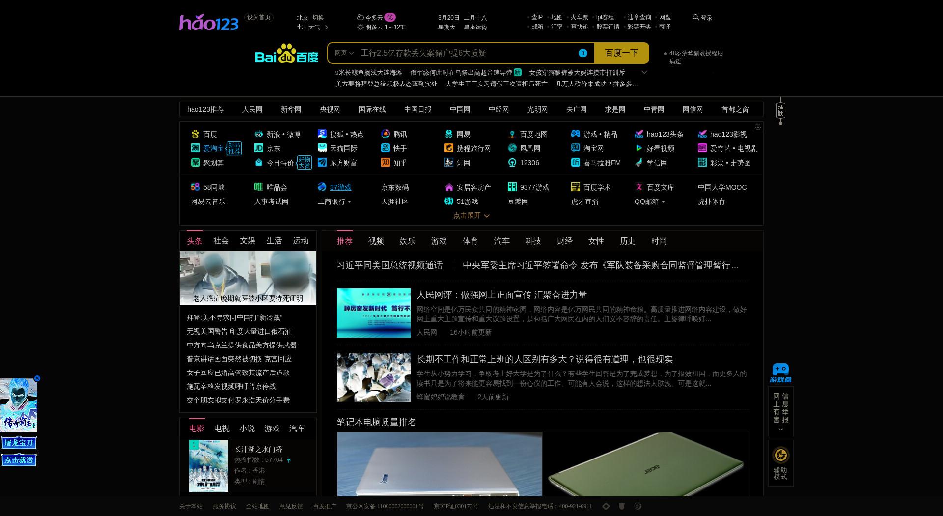The width and height of the screenshot is (943, 516).
Task: Switch to the 小说 ranking tab
Action: [247, 429]
